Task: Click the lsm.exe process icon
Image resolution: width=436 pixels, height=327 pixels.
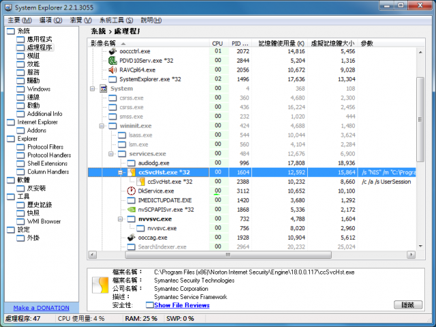Action: [x=122, y=144]
